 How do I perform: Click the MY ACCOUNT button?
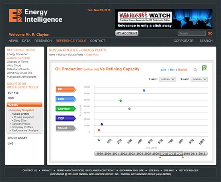point(127,33)
